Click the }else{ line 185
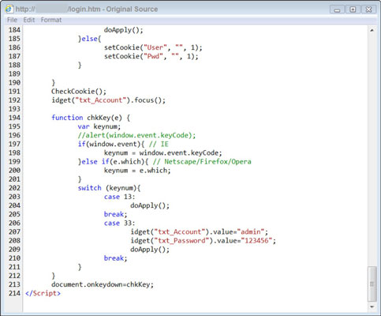 89,39
